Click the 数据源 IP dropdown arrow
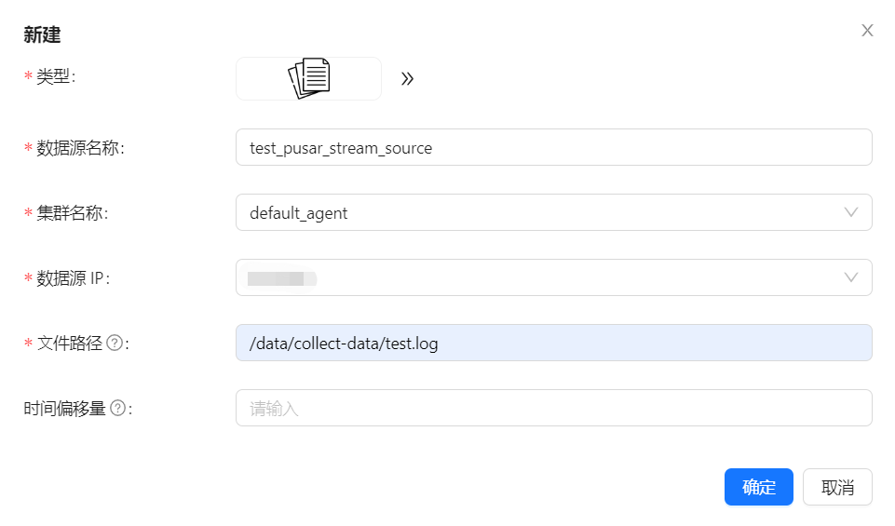 tap(850, 277)
